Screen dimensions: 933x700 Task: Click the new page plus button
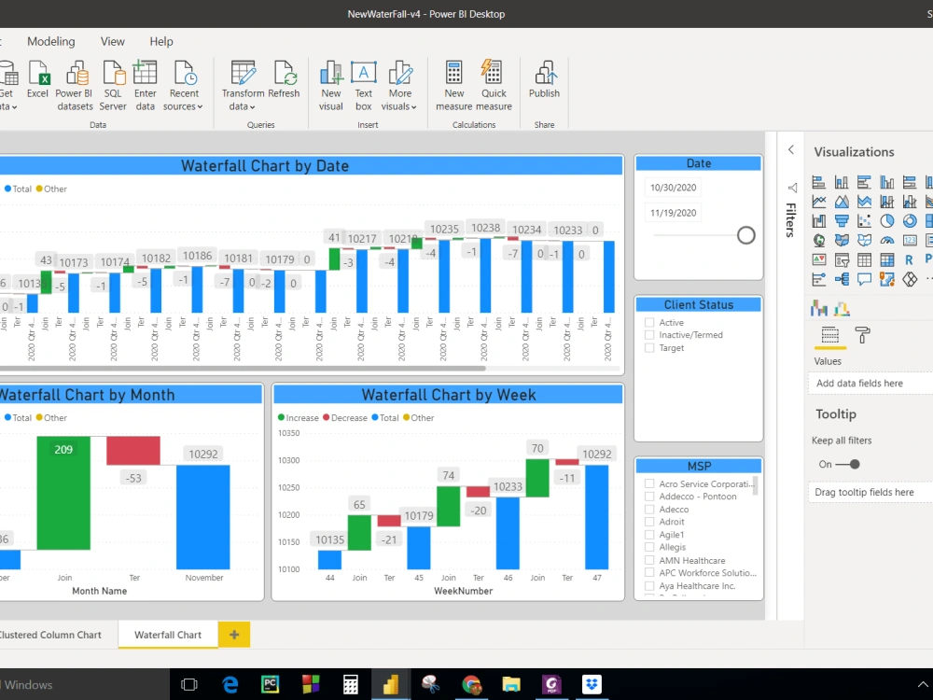pos(232,635)
